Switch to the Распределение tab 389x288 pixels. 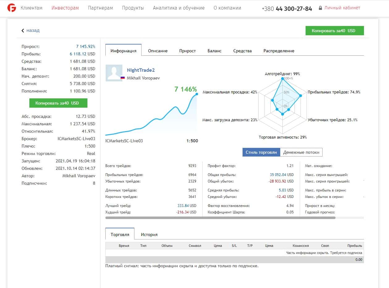tap(279, 51)
